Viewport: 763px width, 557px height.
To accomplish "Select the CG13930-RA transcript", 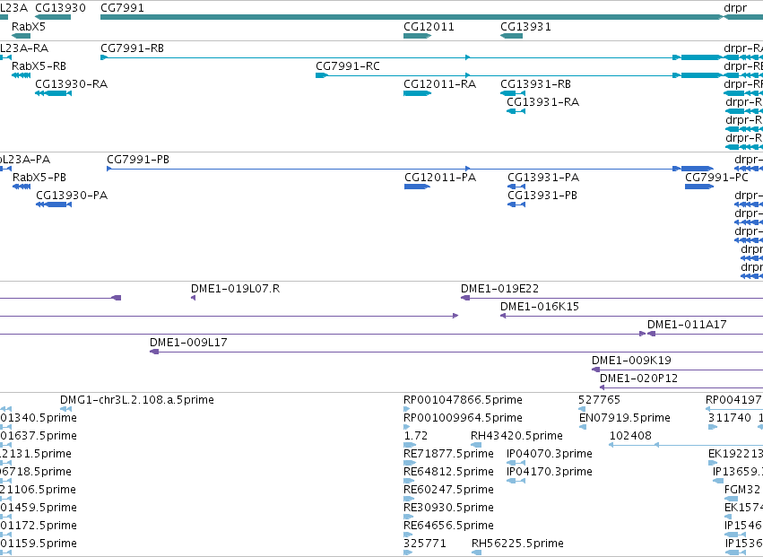I will 53,93.
